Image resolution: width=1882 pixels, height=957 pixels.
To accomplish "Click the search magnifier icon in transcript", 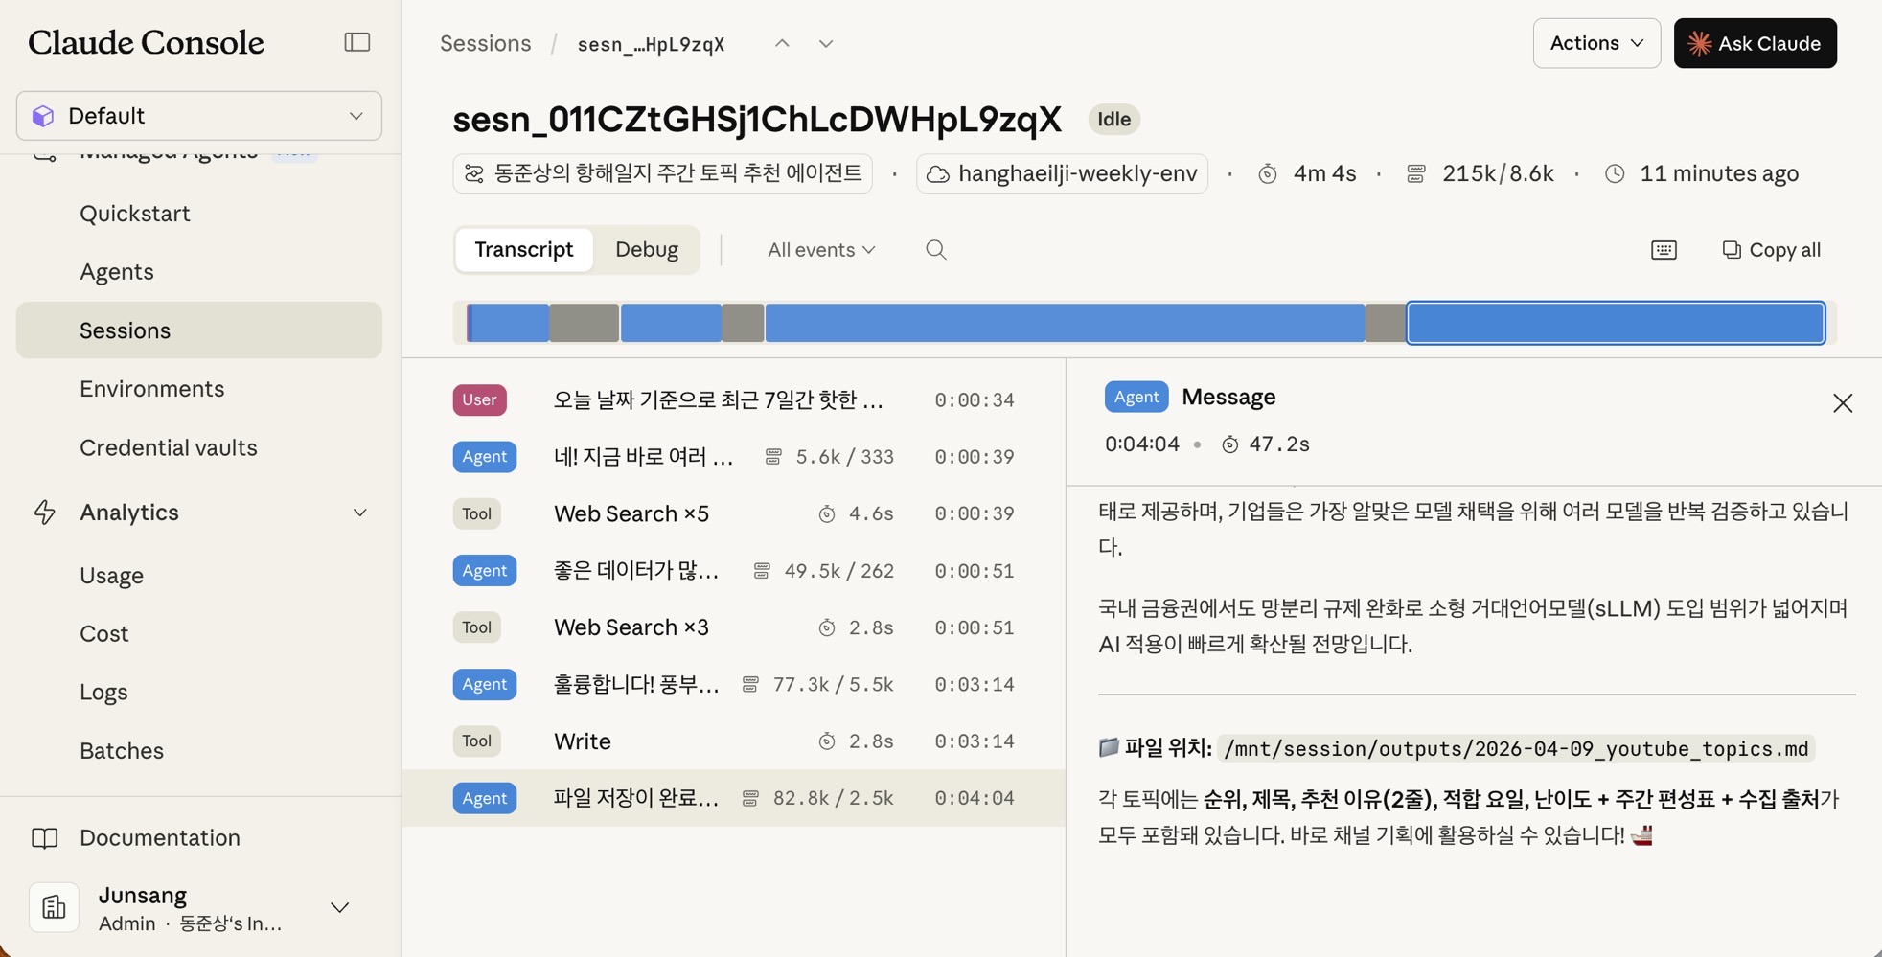I will [935, 250].
